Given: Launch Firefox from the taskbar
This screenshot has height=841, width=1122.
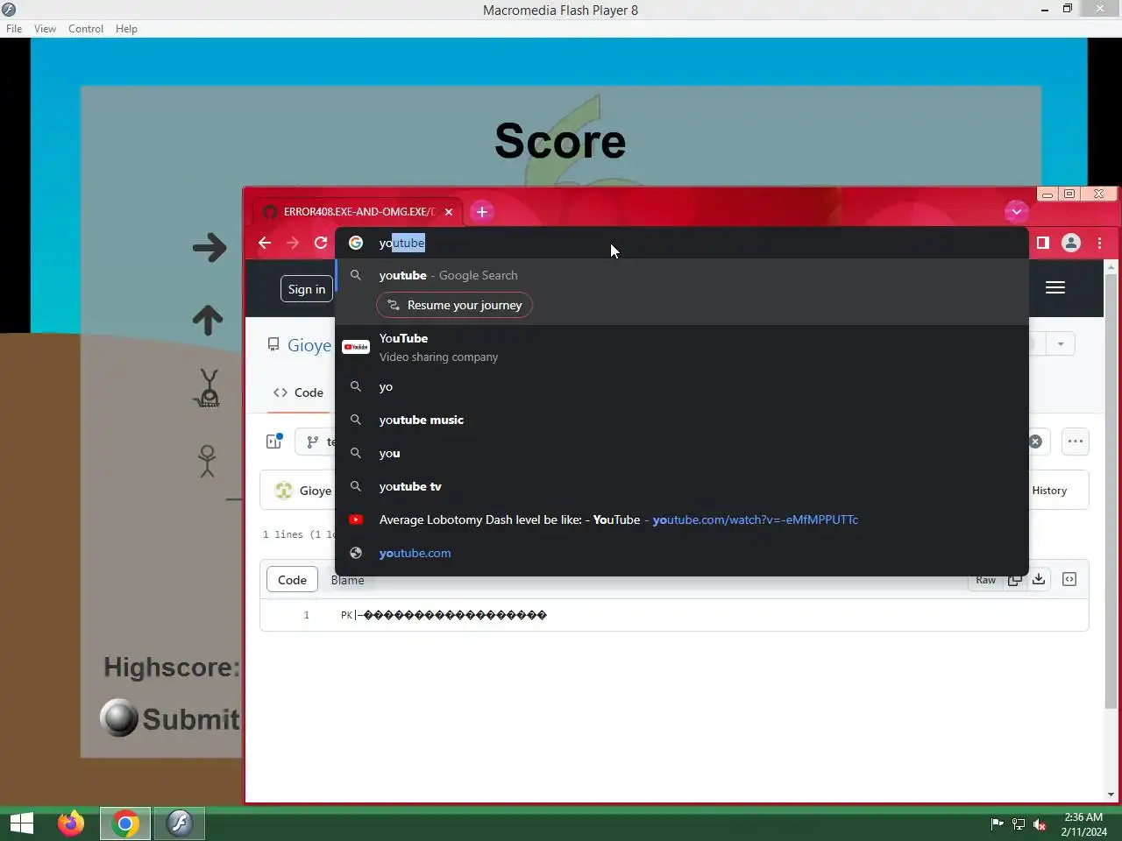Looking at the screenshot, I should (71, 823).
